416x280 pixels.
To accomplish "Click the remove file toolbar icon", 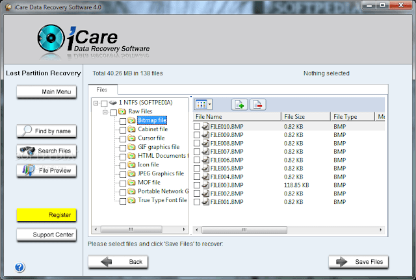I will 257,105.
